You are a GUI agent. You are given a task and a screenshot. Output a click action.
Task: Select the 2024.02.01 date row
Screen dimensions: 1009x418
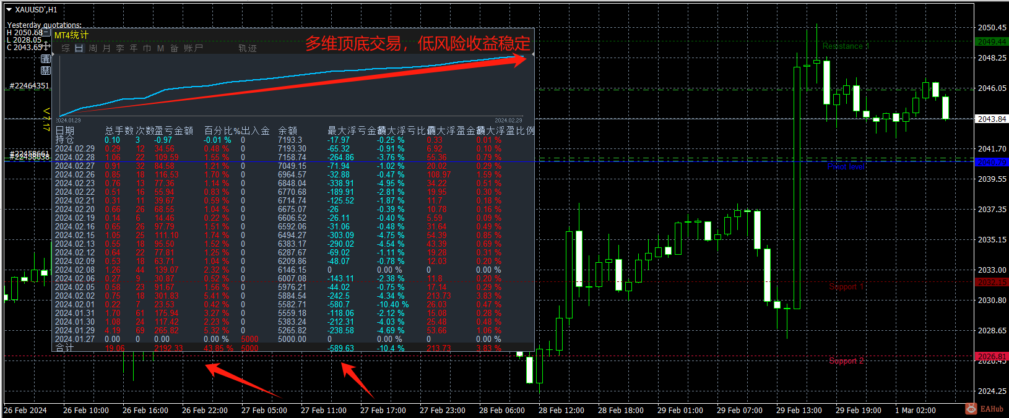[75, 304]
